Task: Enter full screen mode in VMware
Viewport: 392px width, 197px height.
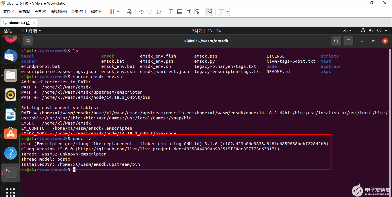Action: tap(188, 12)
